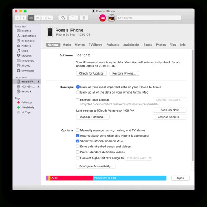Click the new folder toolbar icon
Viewport: 207px width, 207px height.
coord(73,18)
